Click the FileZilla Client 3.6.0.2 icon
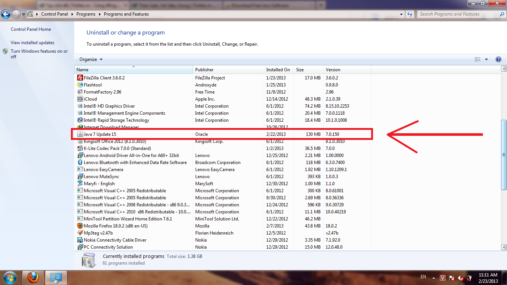 point(80,78)
